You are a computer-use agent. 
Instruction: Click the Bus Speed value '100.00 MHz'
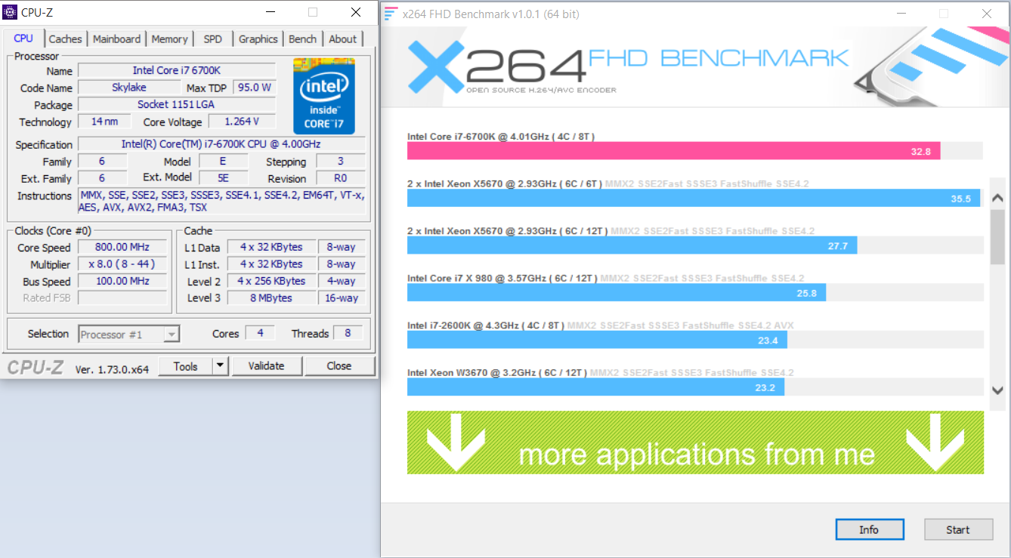click(122, 281)
